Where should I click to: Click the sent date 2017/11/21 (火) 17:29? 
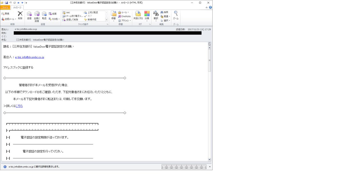point(200,29)
